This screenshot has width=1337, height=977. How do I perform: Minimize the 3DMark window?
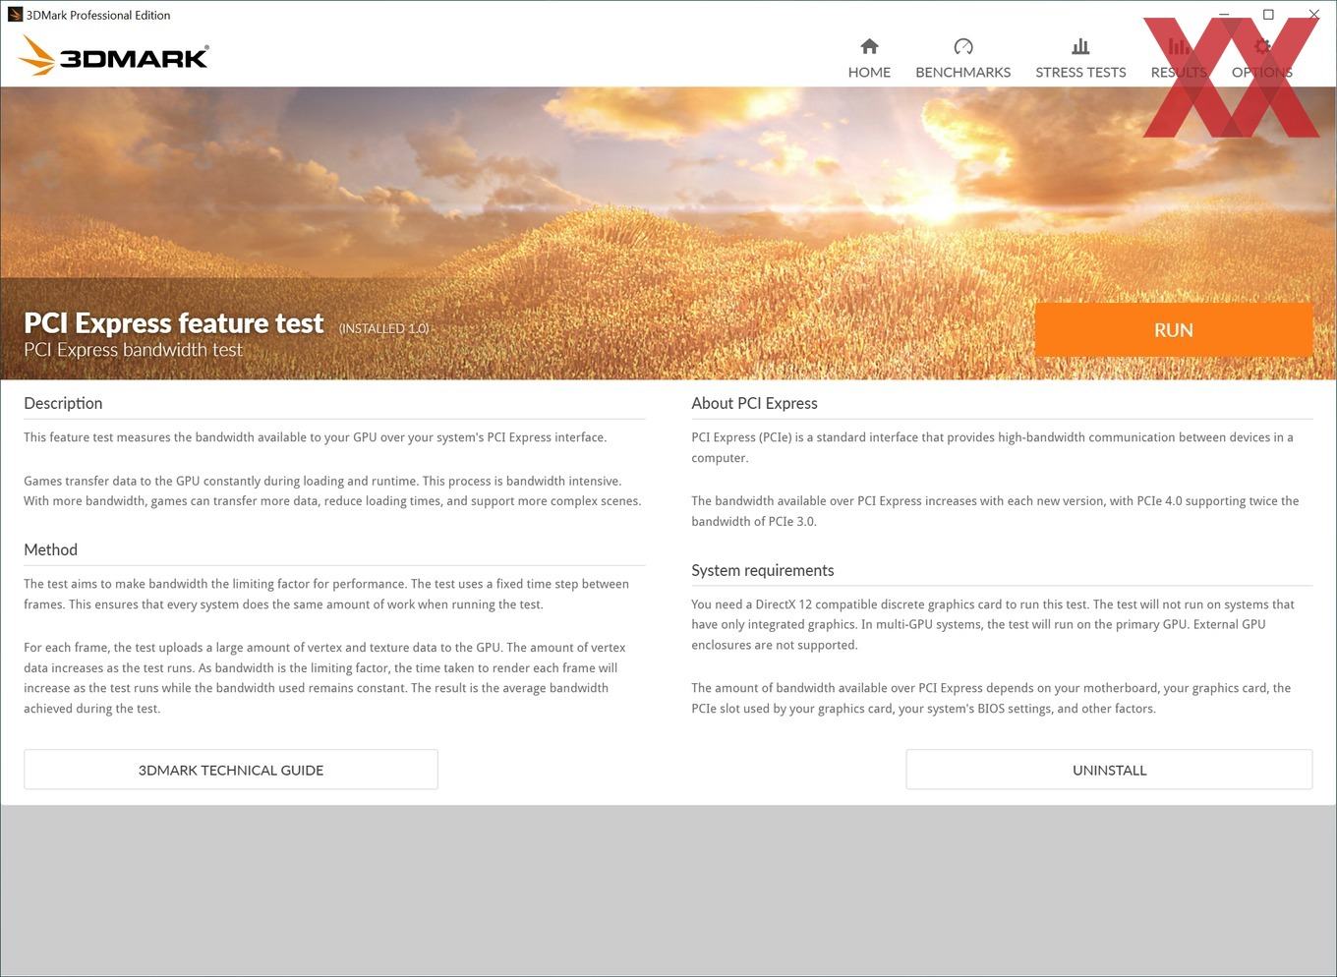[1224, 15]
